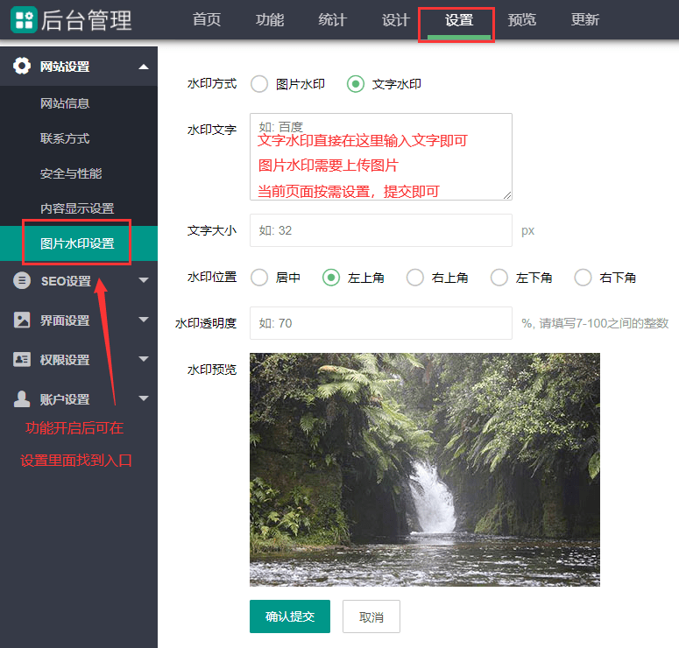Viewport: 679px width, 648px height.
Task: Click the waterfall watermark preview image
Action: [x=424, y=469]
